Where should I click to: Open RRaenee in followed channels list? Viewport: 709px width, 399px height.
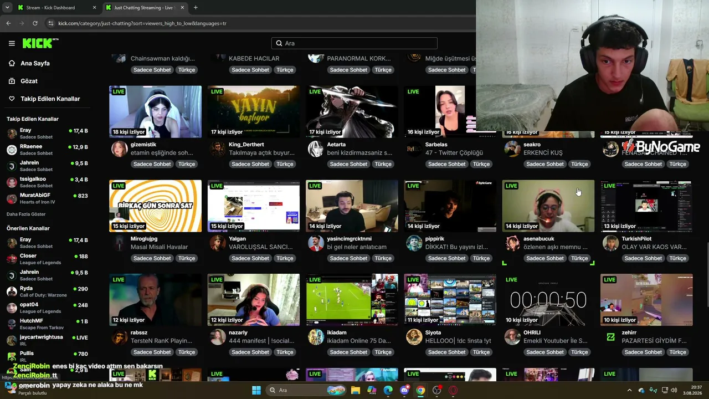47,150
